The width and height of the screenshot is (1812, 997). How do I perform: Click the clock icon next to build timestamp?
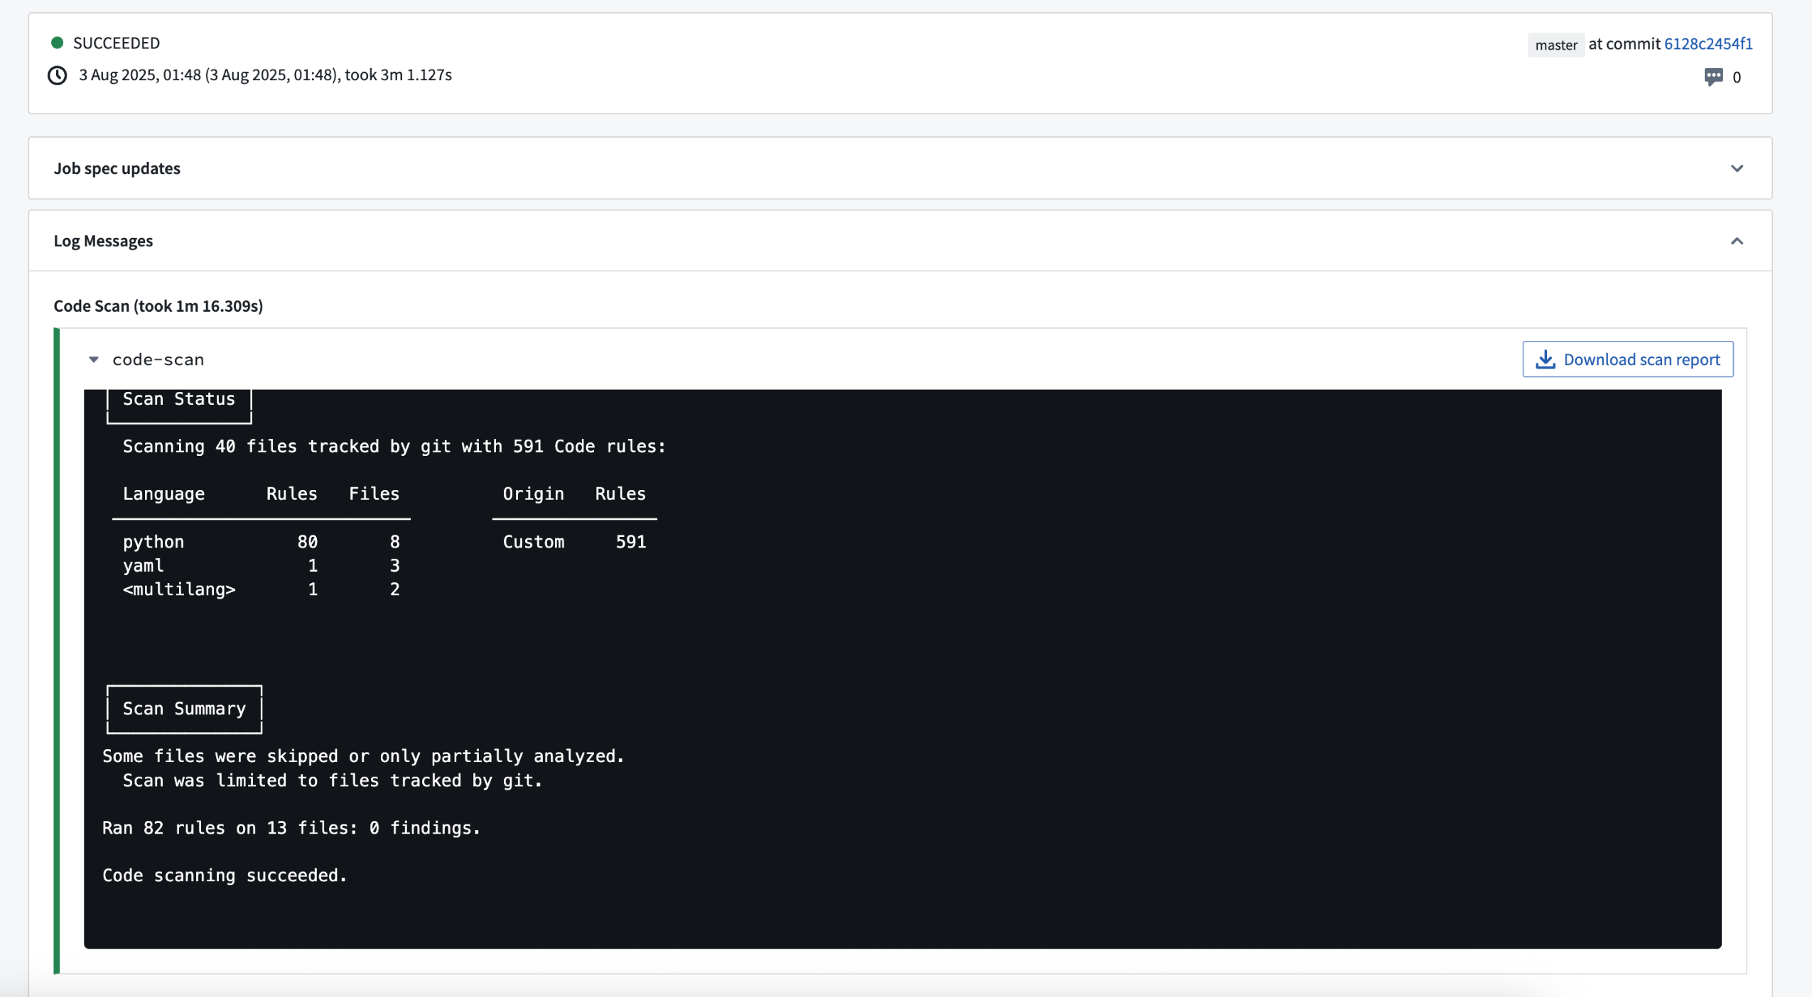(57, 75)
